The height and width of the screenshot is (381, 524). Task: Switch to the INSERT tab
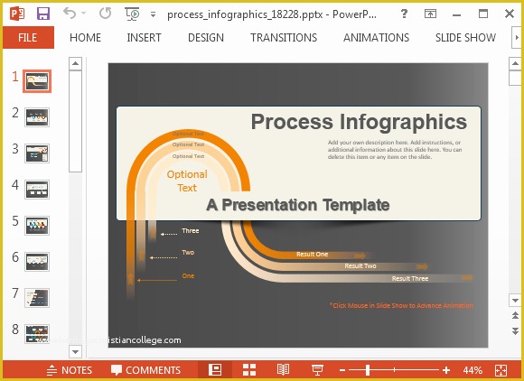(x=144, y=37)
